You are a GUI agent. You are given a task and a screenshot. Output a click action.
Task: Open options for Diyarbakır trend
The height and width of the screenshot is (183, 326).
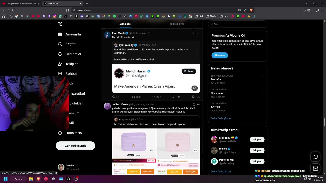263,90
